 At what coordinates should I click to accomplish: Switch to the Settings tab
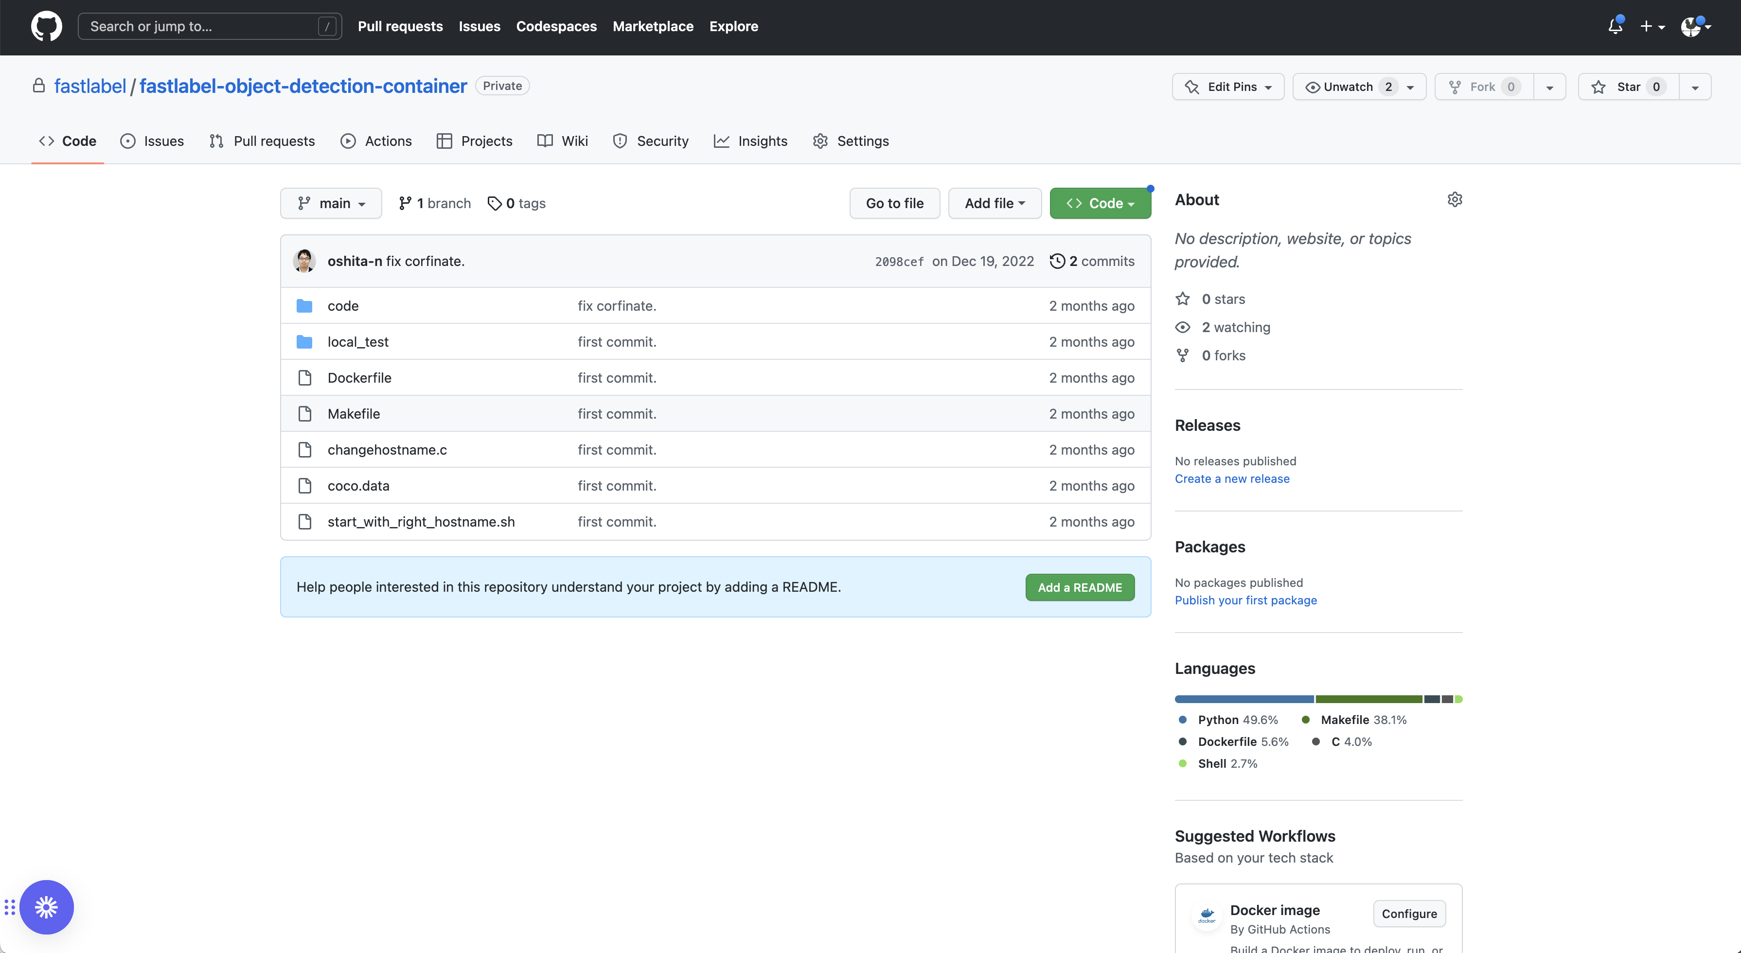click(851, 141)
